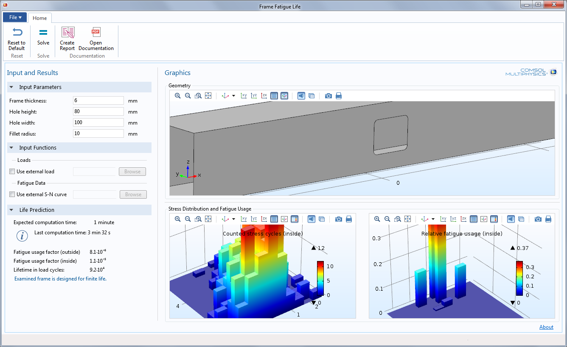Image resolution: width=567 pixels, height=347 pixels.
Task: Toggle color legend on Counted stress cycles plot
Action: coord(295,219)
